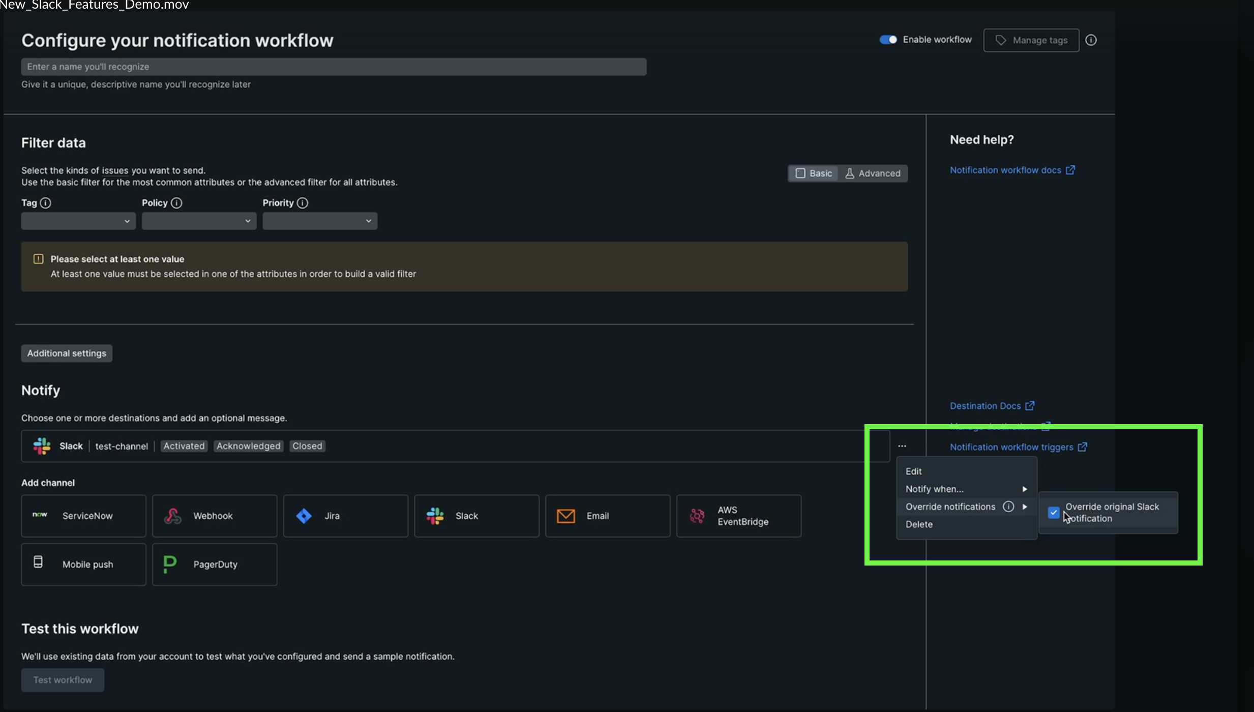This screenshot has width=1254, height=712.
Task: Click the Mobile push integration icon
Action: (x=38, y=564)
